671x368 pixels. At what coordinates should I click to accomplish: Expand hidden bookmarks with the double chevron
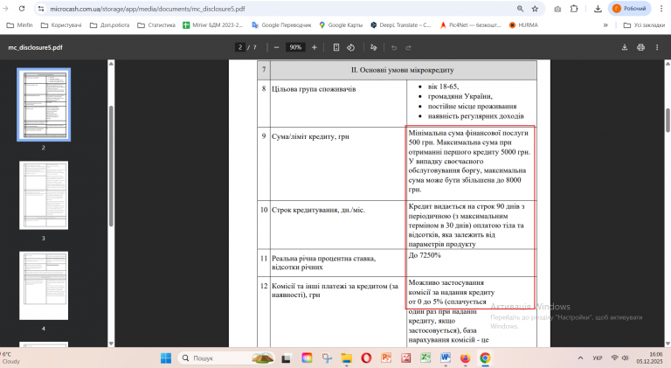tap(605, 25)
